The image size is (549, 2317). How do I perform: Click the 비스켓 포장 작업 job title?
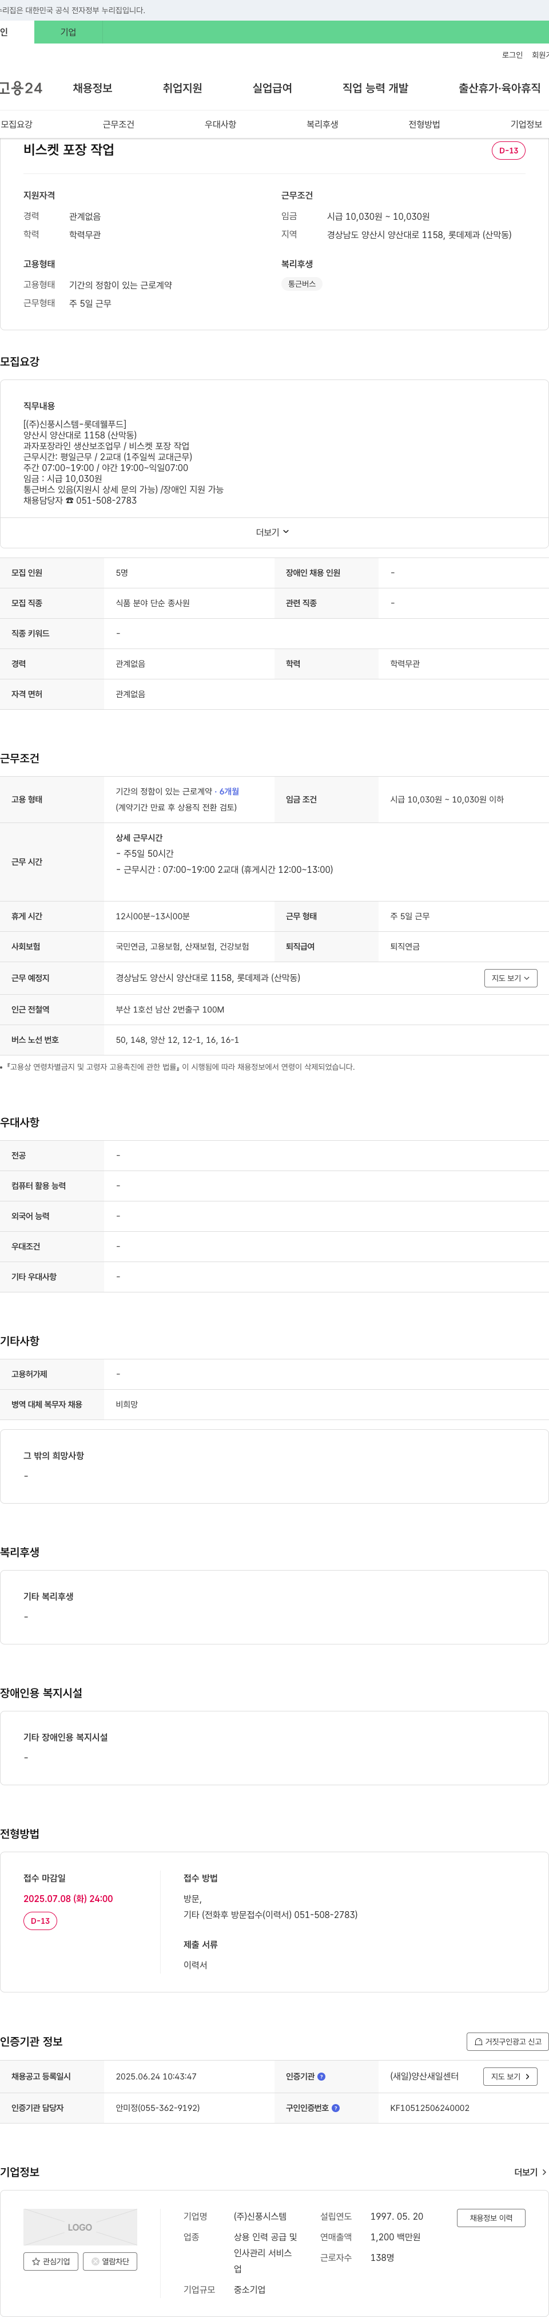coord(69,150)
